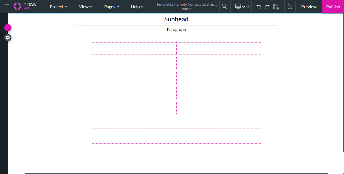Expand the desktop device view dropdown
The image size is (344, 174).
click(x=240, y=7)
